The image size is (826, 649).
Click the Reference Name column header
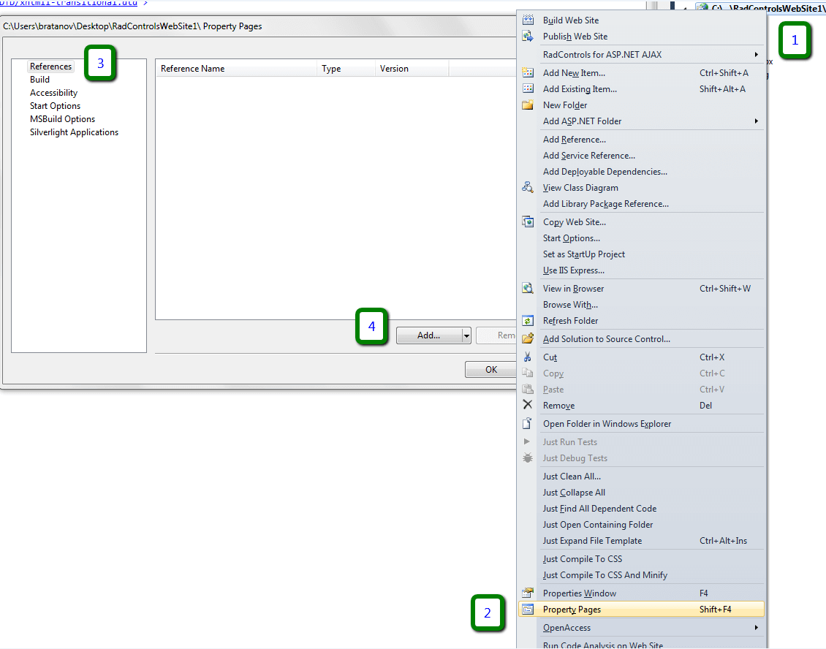coord(193,69)
